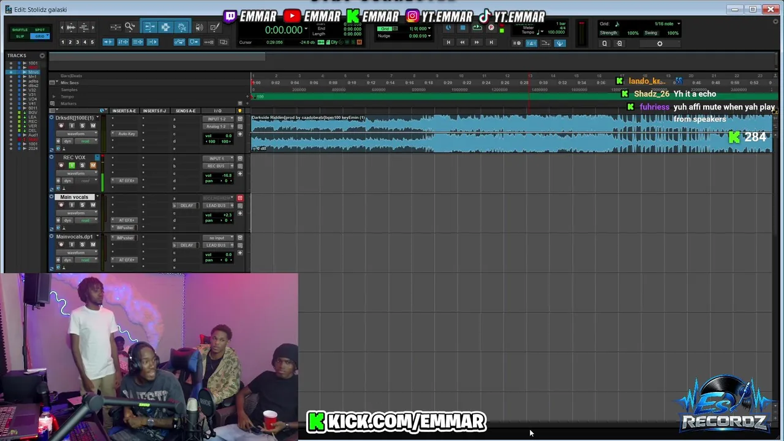Select the Selector tool

[x=165, y=26]
